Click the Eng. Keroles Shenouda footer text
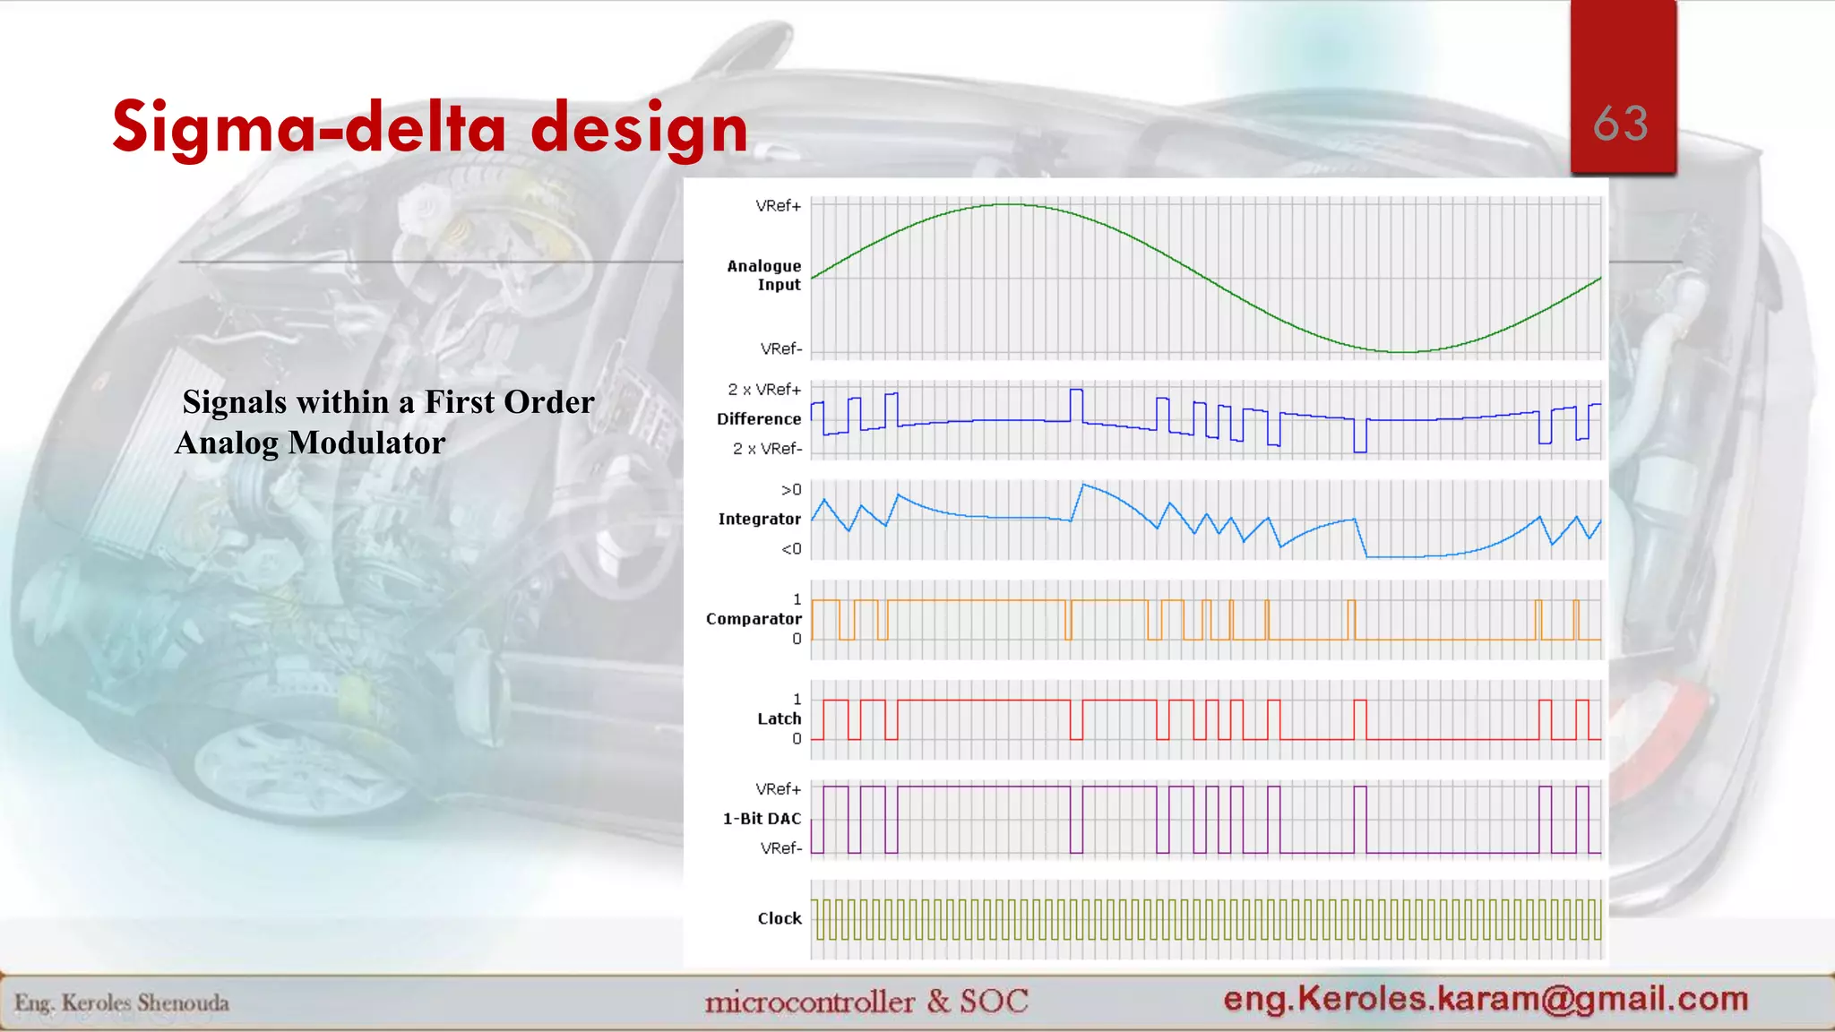 point(122,1002)
